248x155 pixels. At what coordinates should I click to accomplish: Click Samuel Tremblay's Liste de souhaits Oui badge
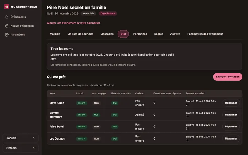(x=115, y=115)
